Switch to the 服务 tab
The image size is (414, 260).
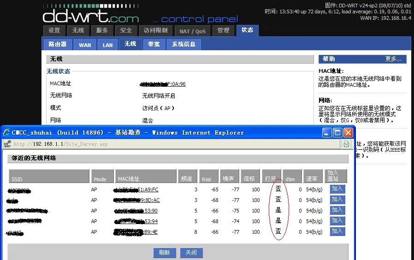pos(102,30)
